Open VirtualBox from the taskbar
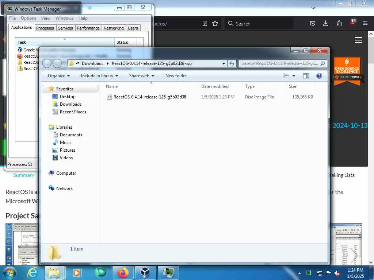Screen dimensions: 374x280 [x=145, y=273]
